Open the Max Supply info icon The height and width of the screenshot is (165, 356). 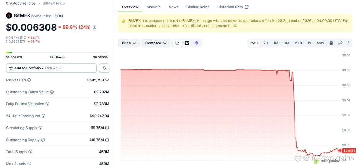(x=28, y=163)
